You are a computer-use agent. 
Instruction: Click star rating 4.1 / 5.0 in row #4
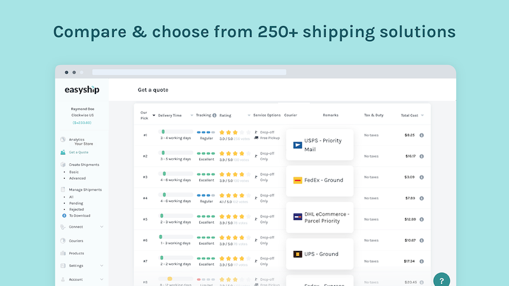[x=235, y=195]
